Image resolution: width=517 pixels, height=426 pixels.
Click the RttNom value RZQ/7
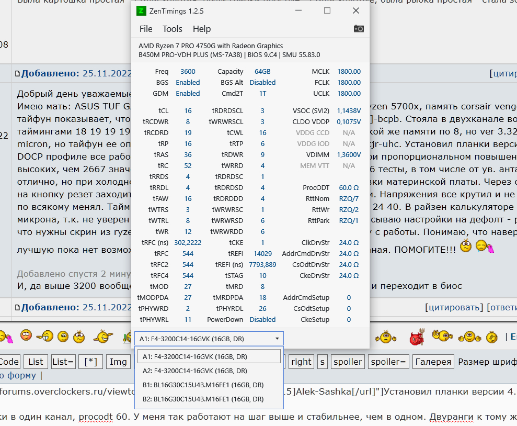pyautogui.click(x=349, y=199)
